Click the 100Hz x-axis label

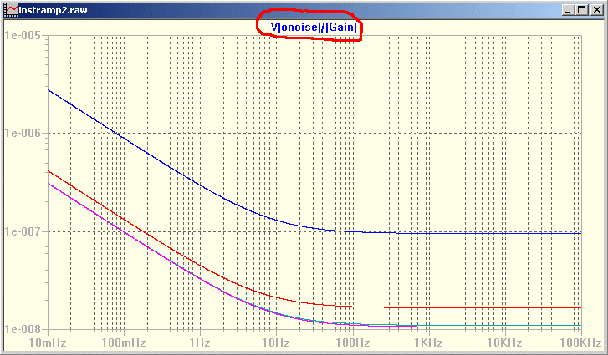[x=352, y=342]
